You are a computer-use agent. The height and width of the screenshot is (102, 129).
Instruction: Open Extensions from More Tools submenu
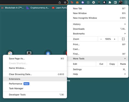35,79
